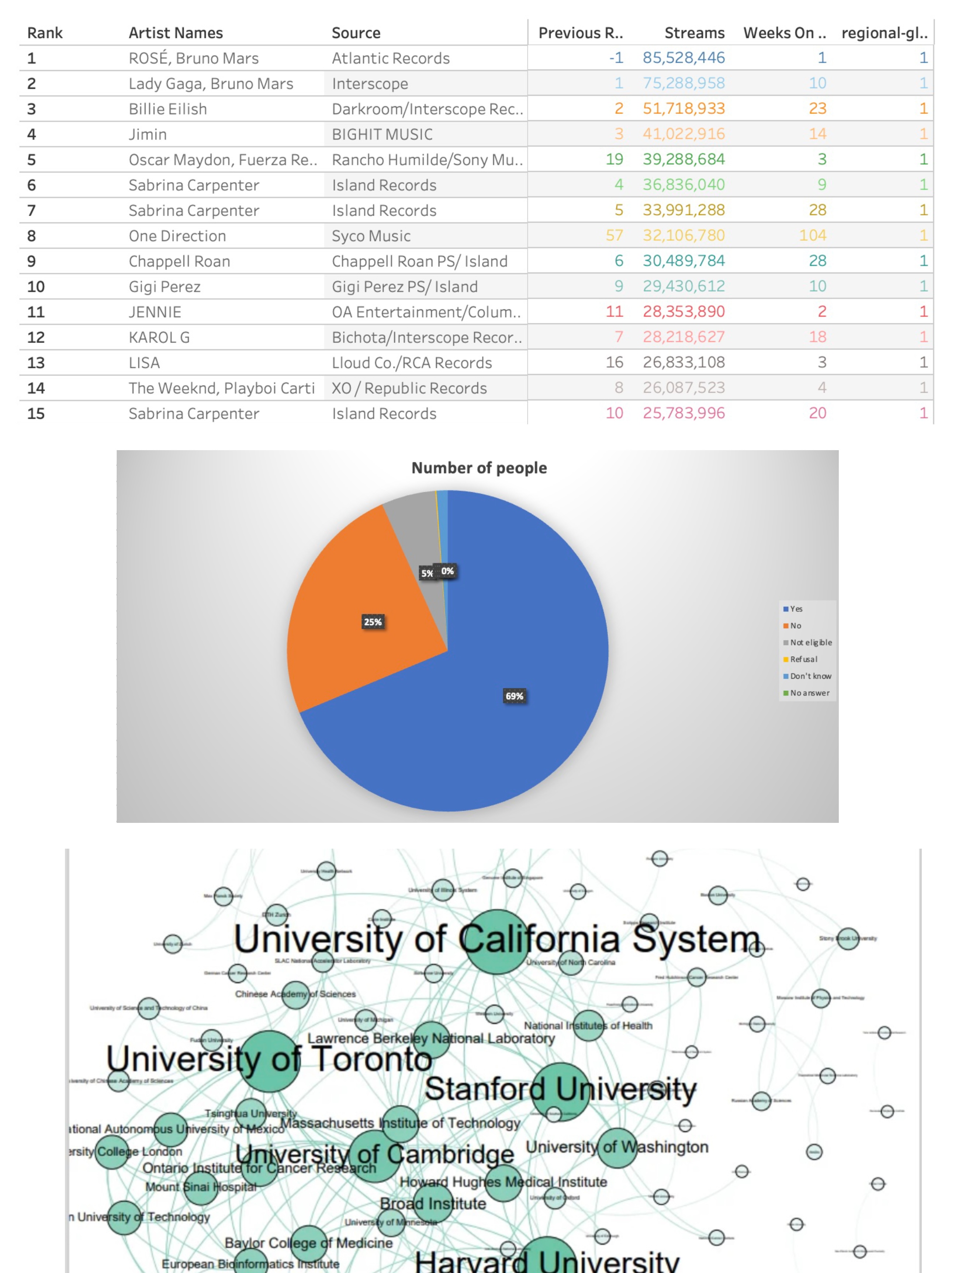The image size is (955, 1273).
Task: Select the Rank column header
Action: click(45, 33)
